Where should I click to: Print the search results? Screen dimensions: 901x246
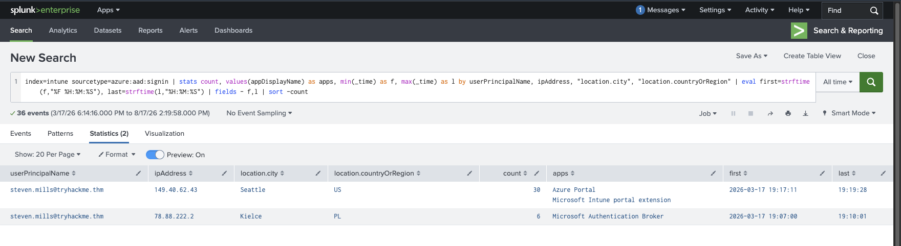[x=788, y=113]
